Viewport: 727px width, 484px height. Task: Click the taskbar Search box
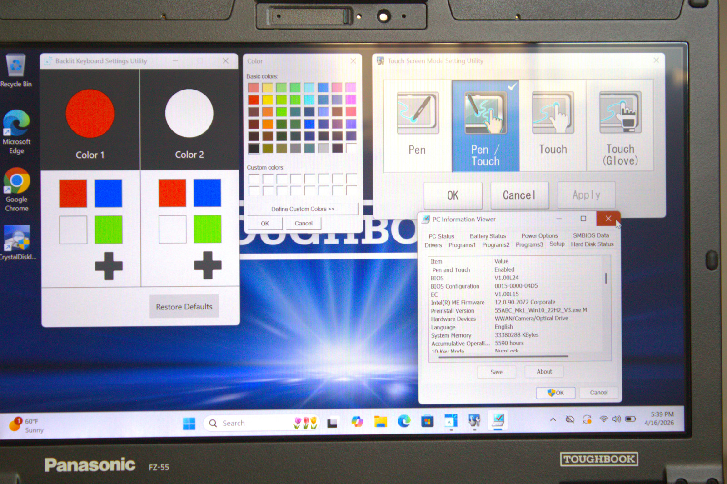click(262, 423)
